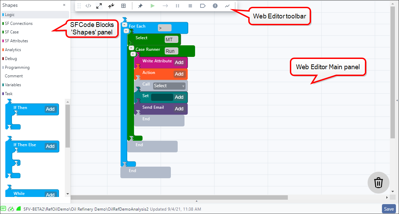Click the pin icon in the toolbar
The height and width of the screenshot is (214, 399).
[140, 6]
